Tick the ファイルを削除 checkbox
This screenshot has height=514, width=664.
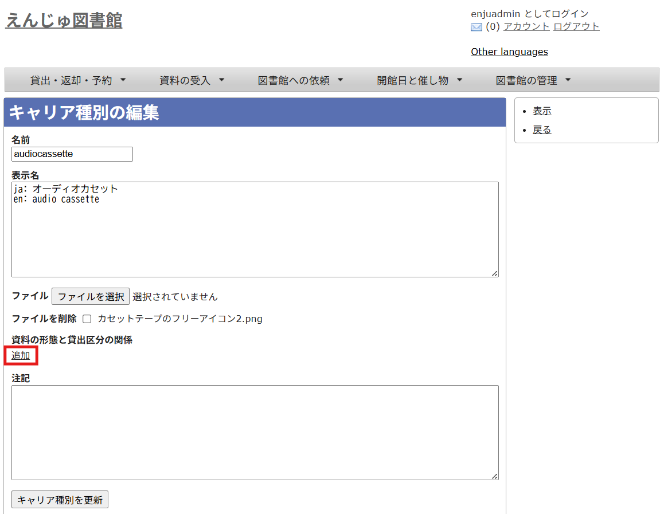tap(87, 319)
